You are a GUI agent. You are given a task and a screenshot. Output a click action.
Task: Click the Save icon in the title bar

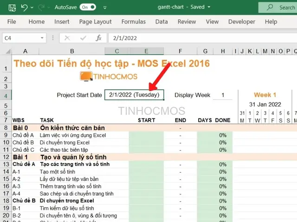point(12,7)
